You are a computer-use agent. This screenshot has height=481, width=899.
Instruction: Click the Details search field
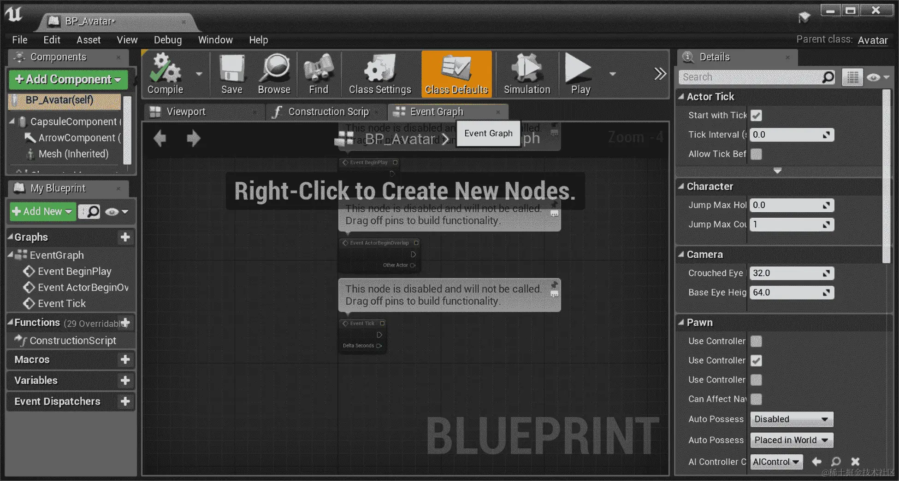[756, 77]
